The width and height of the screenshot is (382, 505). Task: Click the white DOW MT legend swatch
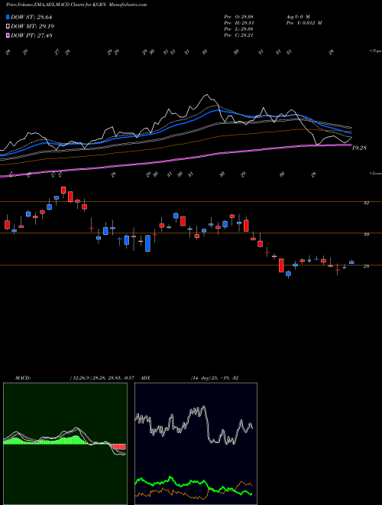pos(8,27)
